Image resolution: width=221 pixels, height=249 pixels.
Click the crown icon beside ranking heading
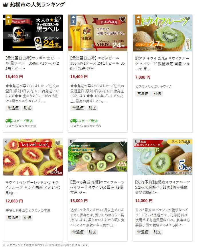[x=5, y=5]
